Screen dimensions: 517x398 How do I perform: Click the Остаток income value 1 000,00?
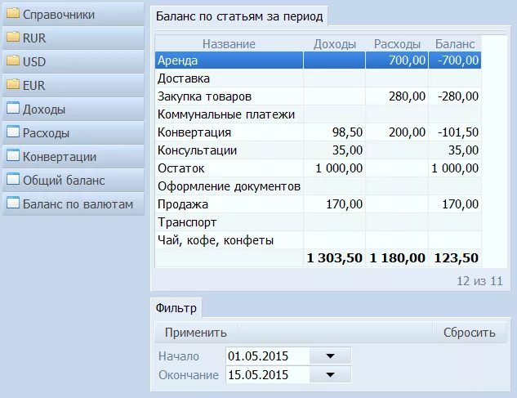point(339,168)
